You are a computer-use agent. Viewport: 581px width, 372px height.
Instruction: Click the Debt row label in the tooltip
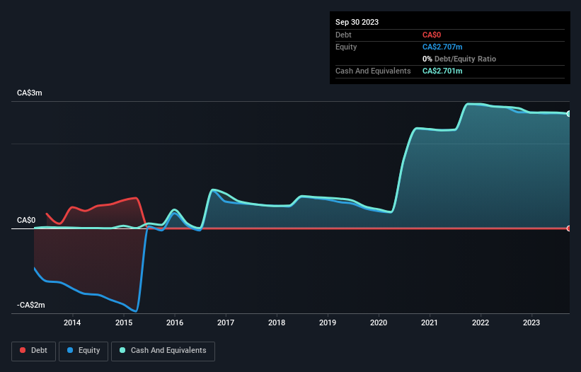[343, 35]
